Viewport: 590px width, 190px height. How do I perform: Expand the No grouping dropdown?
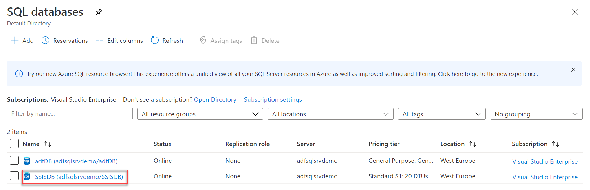coord(536,114)
